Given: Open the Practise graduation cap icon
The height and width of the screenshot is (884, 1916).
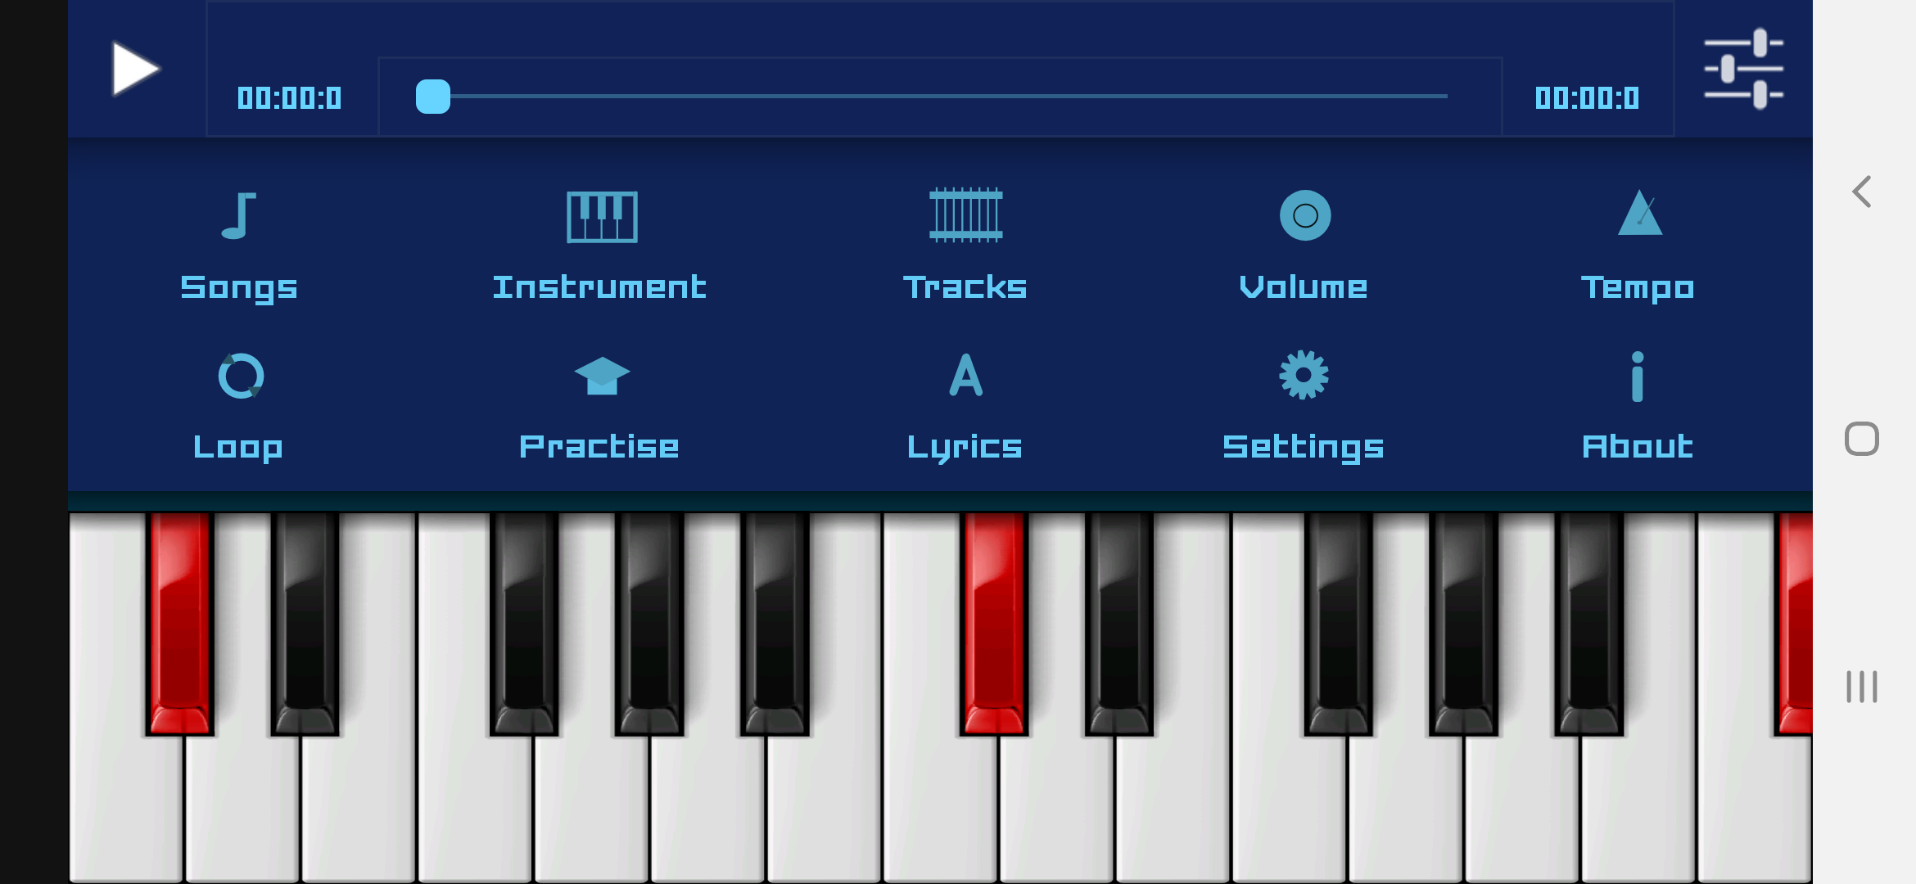Looking at the screenshot, I should pos(602,377).
